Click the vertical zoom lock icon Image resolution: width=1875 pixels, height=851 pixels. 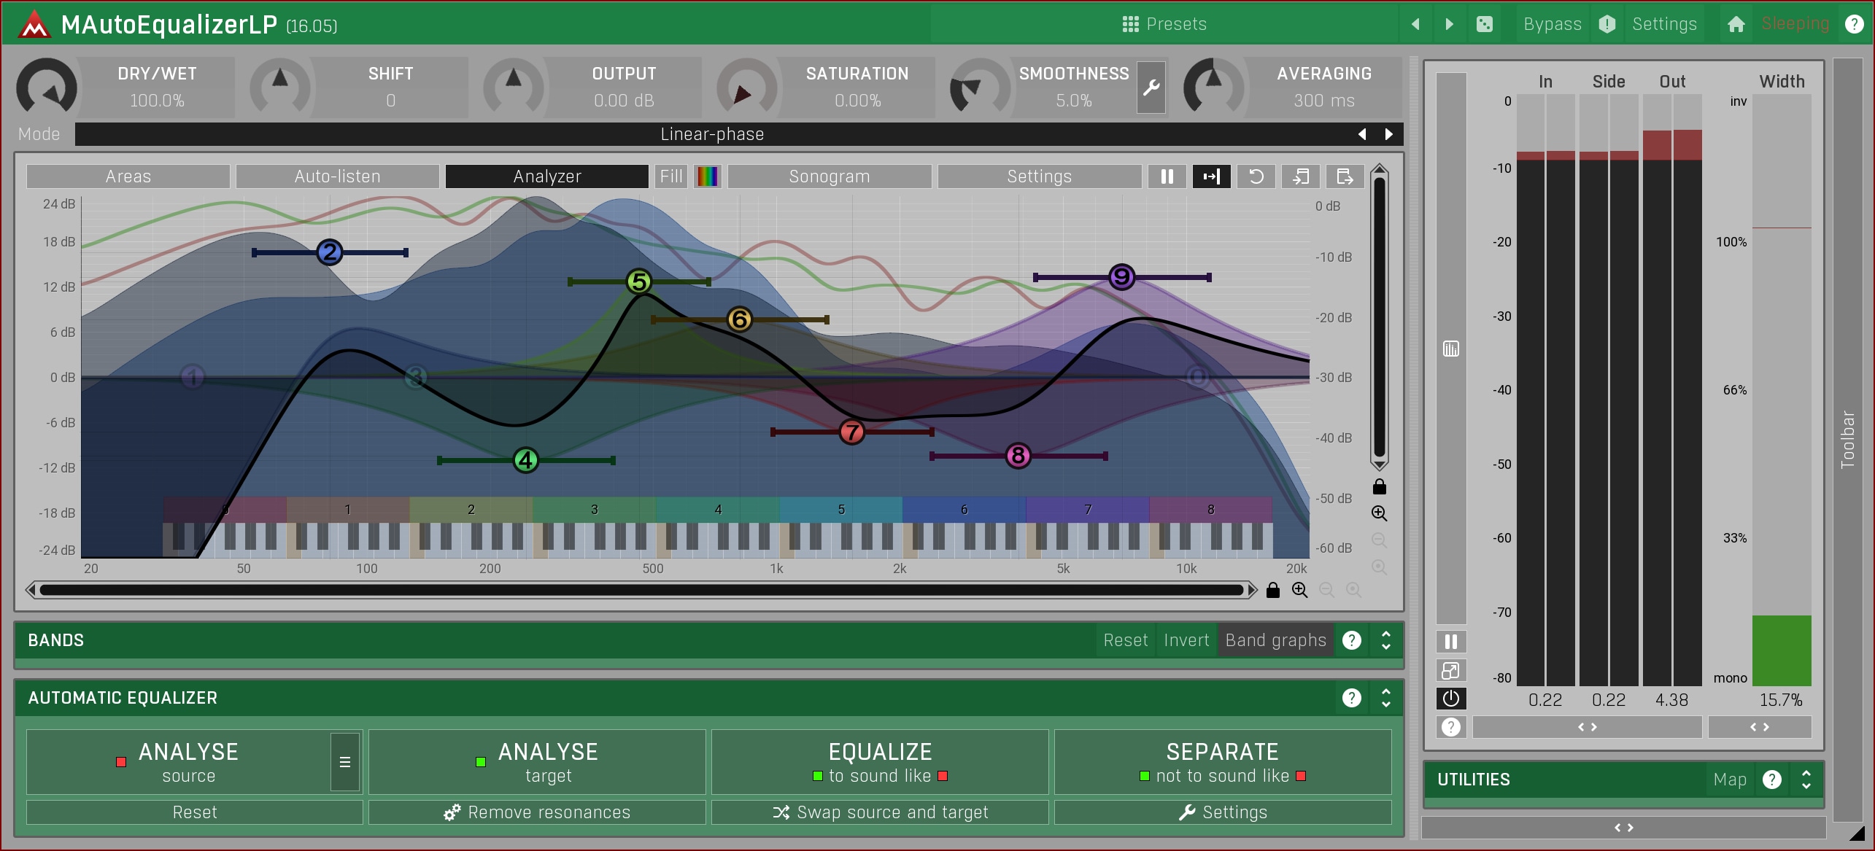coord(1379,486)
